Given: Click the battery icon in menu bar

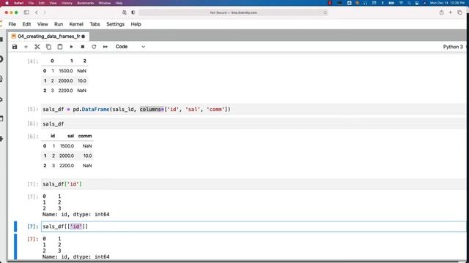Looking at the screenshot, I should coord(391,3).
